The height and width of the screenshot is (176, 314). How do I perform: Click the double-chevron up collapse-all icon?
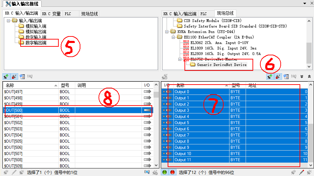[309, 76]
